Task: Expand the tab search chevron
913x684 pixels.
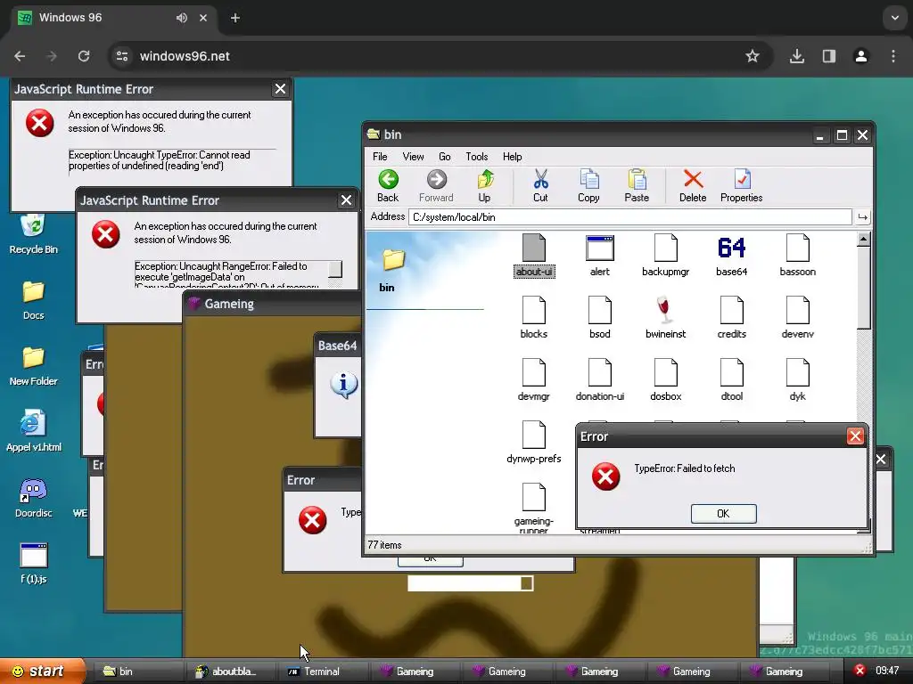Action: click(895, 18)
